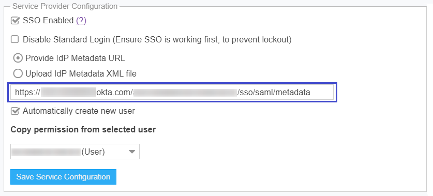Click the Save Service Configuration button
The image size is (433, 196).
click(63, 177)
